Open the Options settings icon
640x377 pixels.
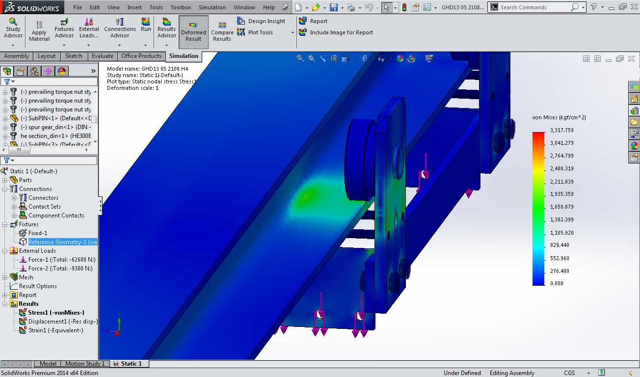(x=427, y=7)
